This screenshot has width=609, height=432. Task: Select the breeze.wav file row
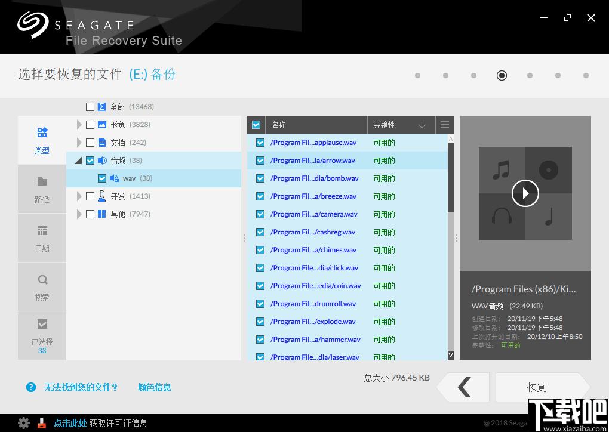[347, 196]
